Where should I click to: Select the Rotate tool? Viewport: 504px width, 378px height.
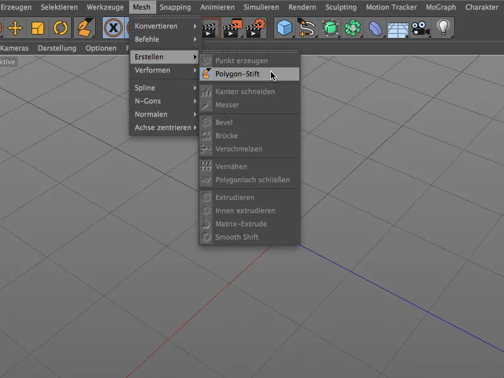click(x=60, y=28)
